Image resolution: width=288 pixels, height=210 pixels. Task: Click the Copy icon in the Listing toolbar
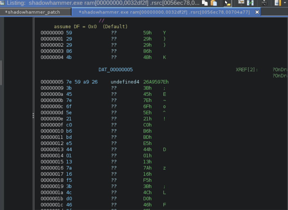tap(205, 3)
